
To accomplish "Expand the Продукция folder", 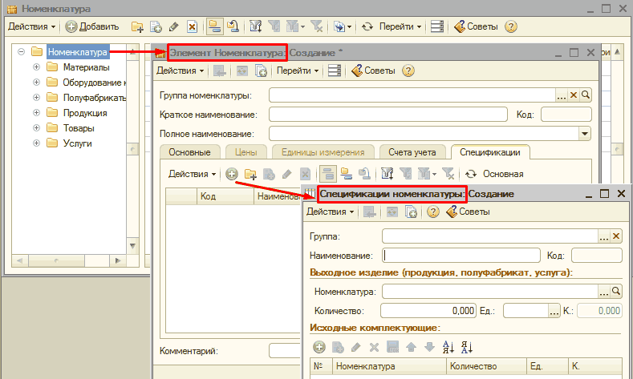I will pyautogui.click(x=36, y=113).
